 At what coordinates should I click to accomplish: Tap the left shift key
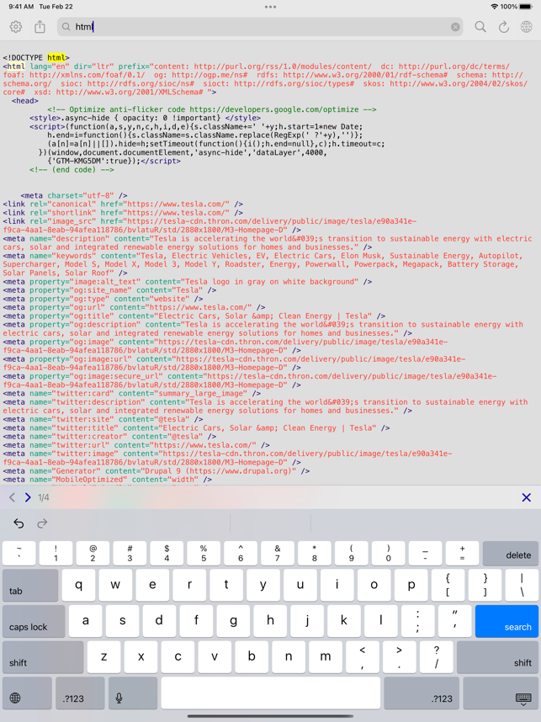pyautogui.click(x=43, y=657)
